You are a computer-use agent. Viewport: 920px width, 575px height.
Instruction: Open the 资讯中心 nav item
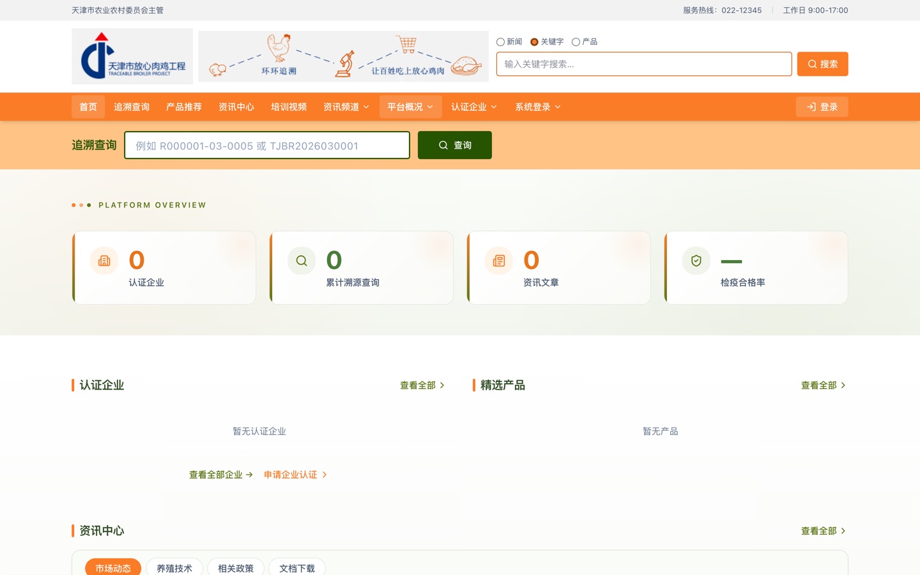pos(236,107)
